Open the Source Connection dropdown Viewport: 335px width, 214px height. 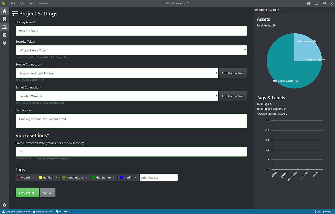(x=117, y=73)
